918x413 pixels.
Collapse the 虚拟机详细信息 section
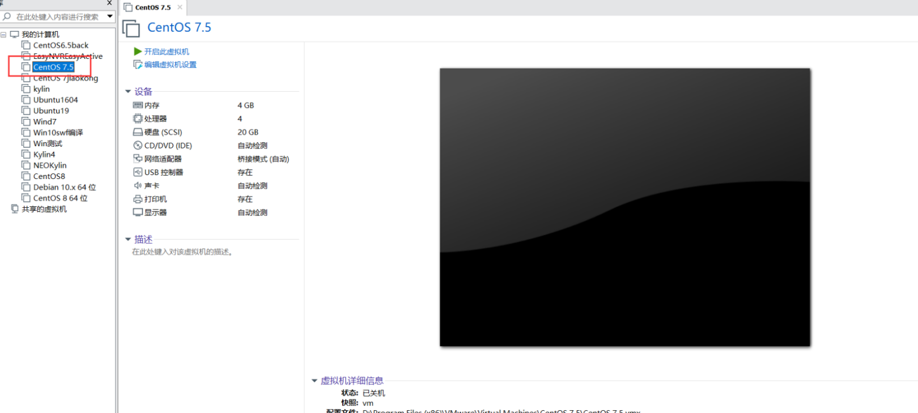pyautogui.click(x=314, y=381)
